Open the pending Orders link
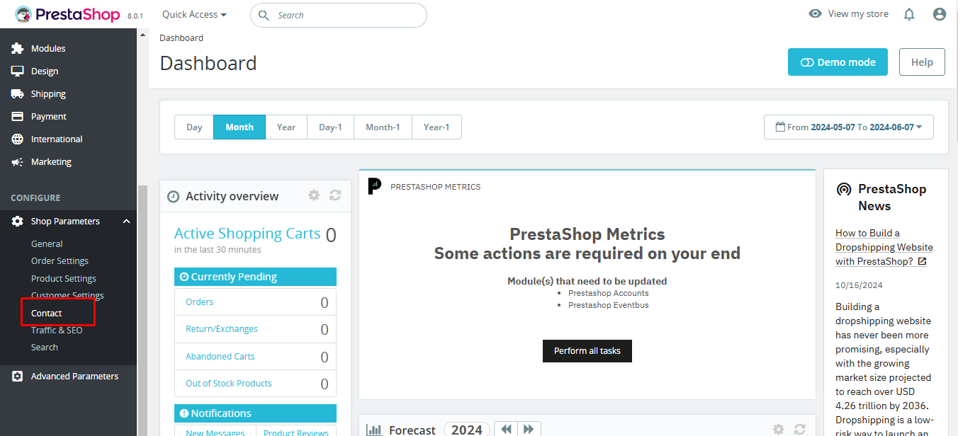Viewport: 958px width, 436px height. pos(200,302)
